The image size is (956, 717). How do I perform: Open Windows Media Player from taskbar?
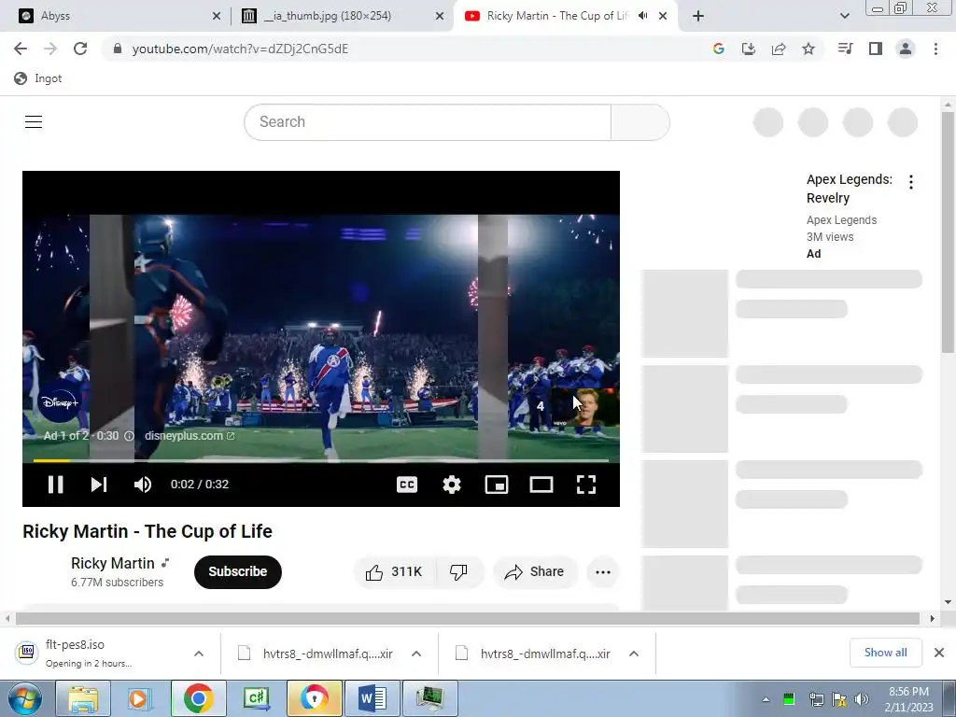point(140,698)
